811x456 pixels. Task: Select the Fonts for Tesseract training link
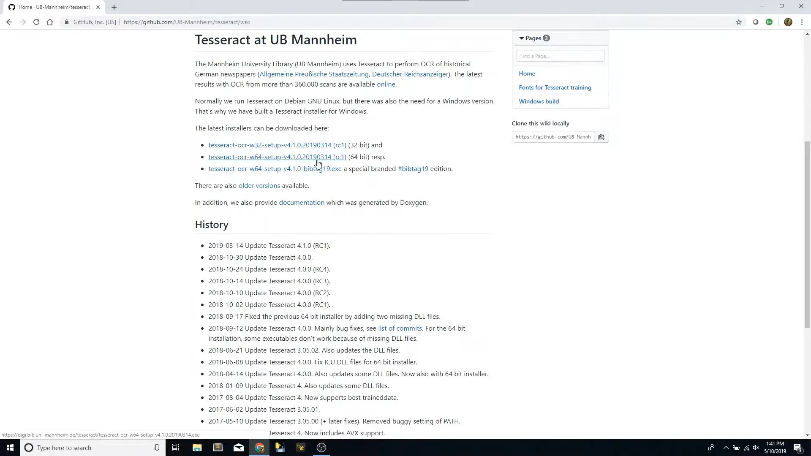555,87
